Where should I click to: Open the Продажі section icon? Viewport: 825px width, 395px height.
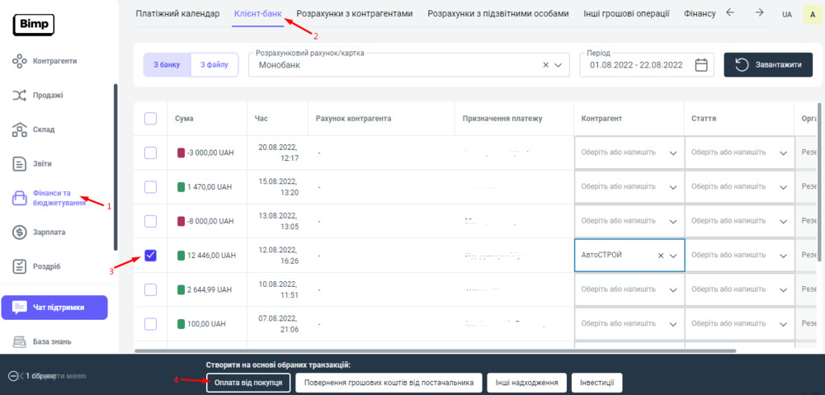[21, 96]
